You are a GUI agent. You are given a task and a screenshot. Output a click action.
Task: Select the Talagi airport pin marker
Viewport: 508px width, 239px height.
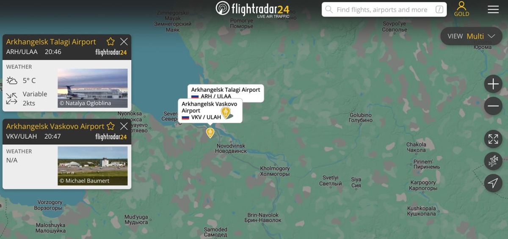(226, 113)
